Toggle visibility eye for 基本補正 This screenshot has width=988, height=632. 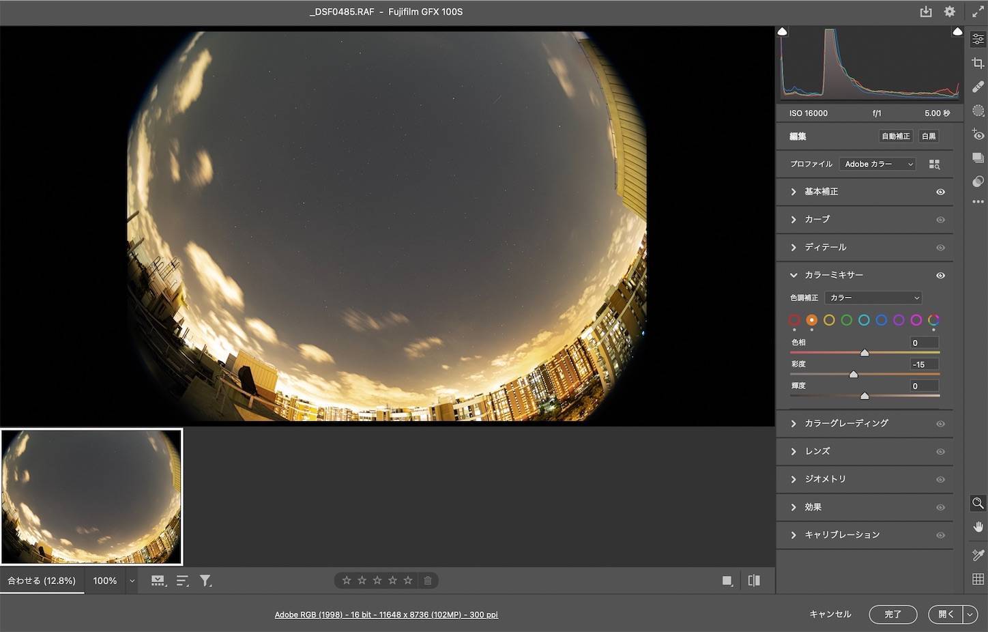[x=940, y=192]
